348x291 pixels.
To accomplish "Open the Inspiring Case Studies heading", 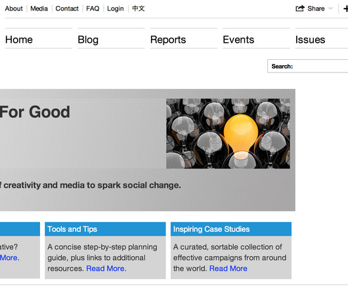I will [x=211, y=229].
